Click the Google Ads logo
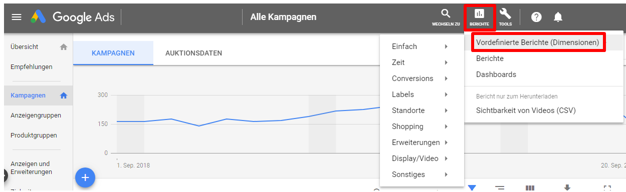This screenshot has height=192, width=626. click(72, 17)
